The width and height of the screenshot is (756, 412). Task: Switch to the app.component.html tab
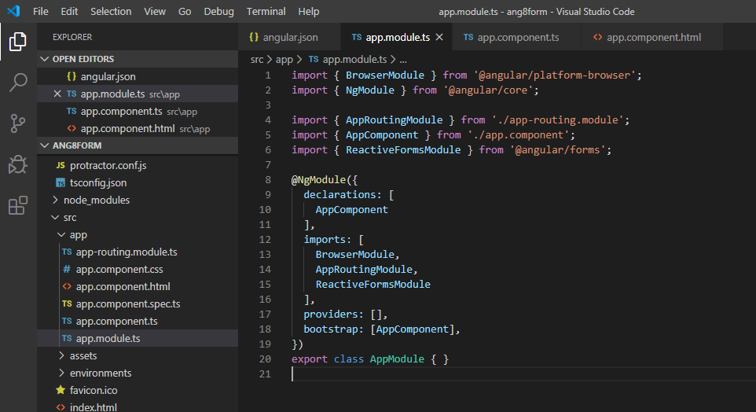pos(647,37)
